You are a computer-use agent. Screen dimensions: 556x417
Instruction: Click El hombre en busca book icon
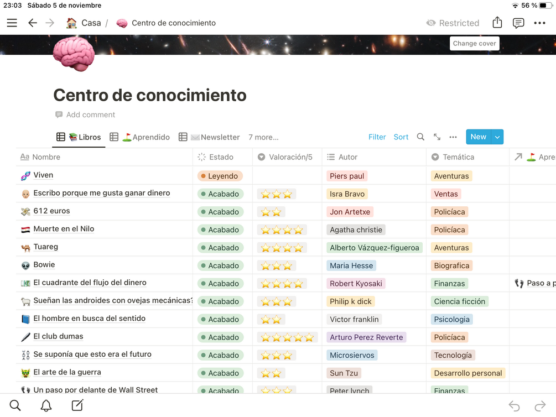[25, 319]
